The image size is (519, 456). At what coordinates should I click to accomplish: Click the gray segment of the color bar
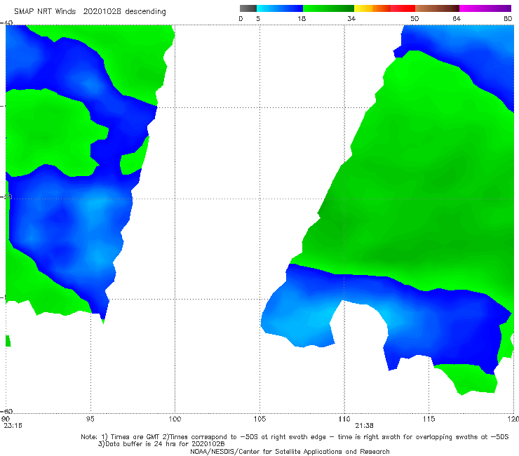(248, 8)
